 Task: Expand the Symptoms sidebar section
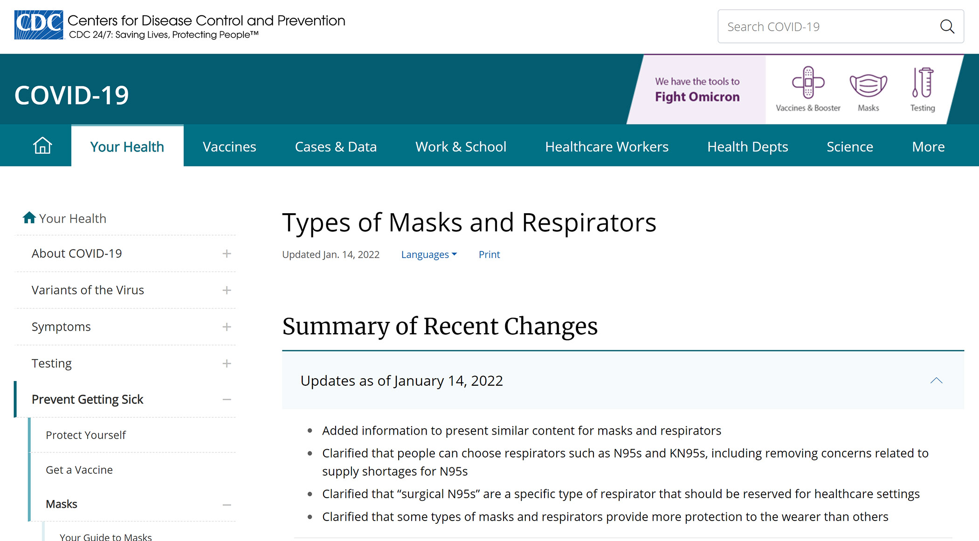pos(227,327)
